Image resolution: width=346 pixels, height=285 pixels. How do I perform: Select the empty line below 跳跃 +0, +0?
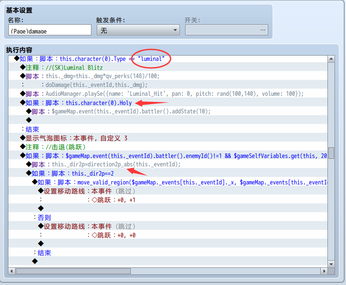168,244
